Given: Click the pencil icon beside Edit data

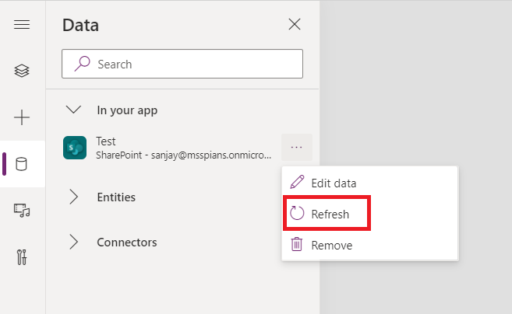Looking at the screenshot, I should click(297, 183).
